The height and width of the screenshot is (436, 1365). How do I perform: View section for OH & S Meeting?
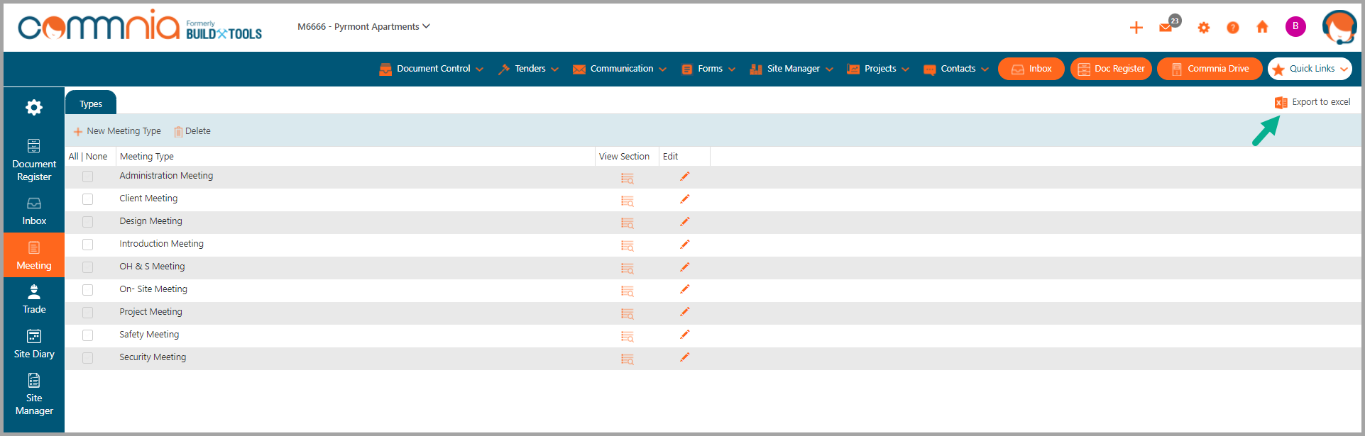point(627,268)
